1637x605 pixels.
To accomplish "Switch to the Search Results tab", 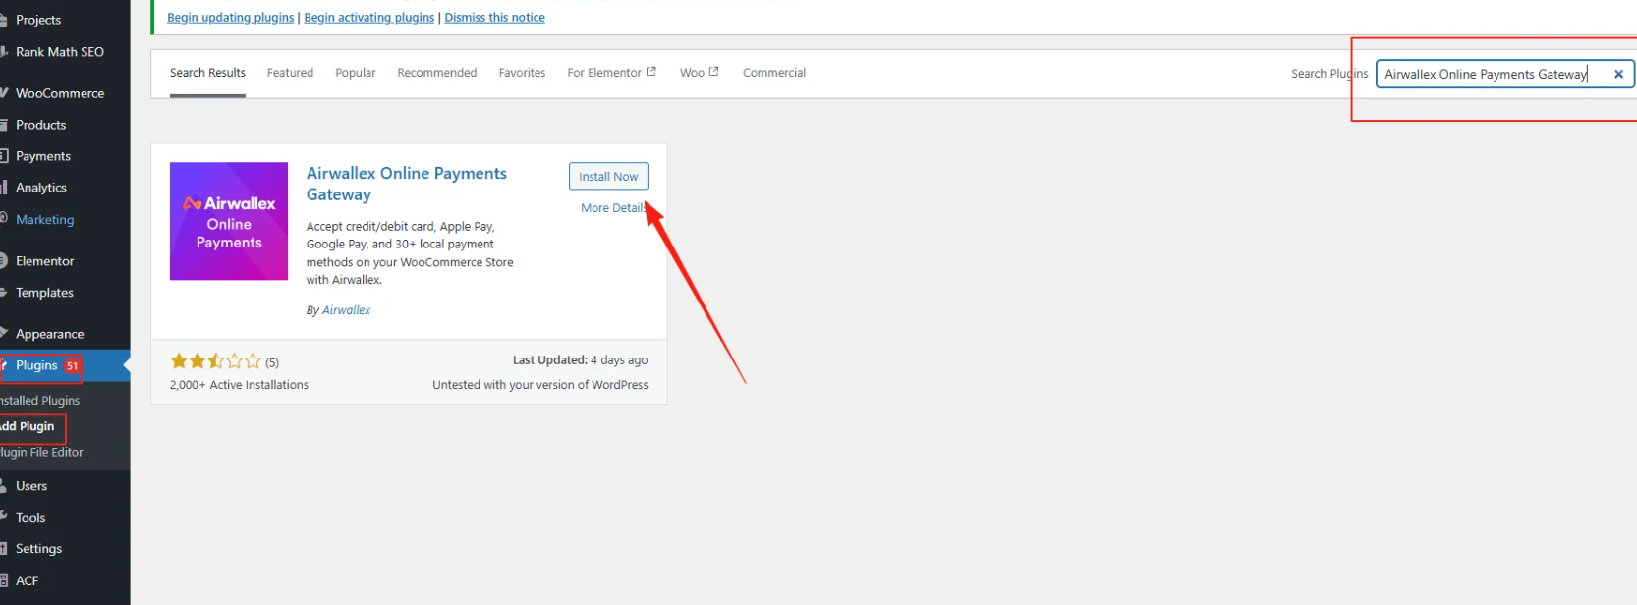I will 207,73.
